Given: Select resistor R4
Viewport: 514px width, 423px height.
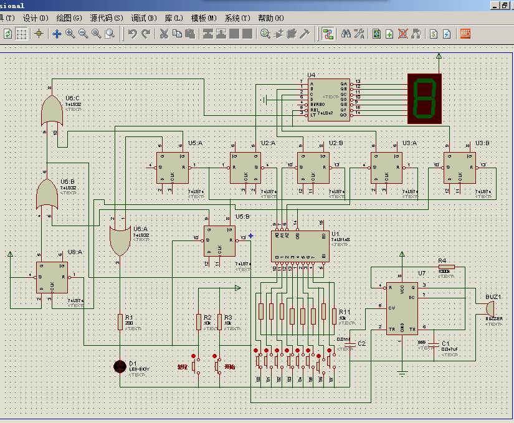Looking at the screenshot, I should pyautogui.click(x=447, y=267).
